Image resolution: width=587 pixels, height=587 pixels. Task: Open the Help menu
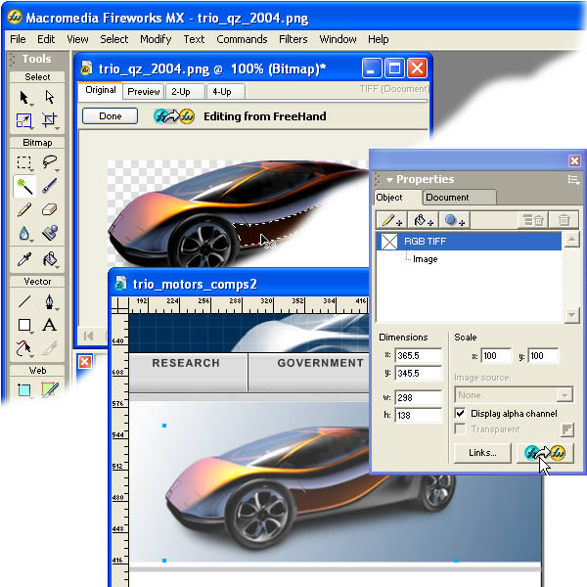378,39
